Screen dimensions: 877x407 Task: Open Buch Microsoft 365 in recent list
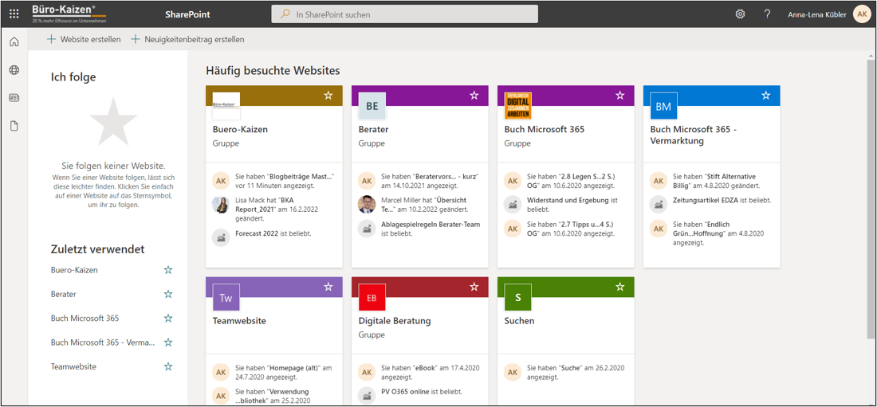85,318
